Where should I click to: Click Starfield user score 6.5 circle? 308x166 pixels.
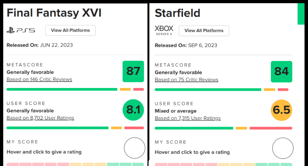tap(281, 110)
